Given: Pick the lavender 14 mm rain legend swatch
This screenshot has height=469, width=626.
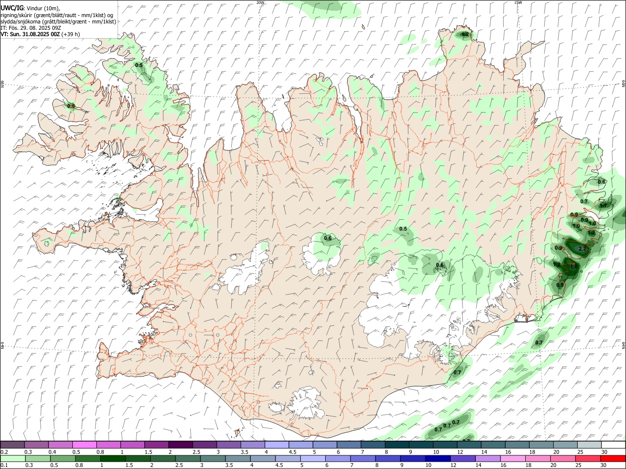Looking at the screenshot, I should [488, 458].
